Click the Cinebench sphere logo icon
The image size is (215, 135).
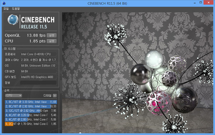(13, 20)
